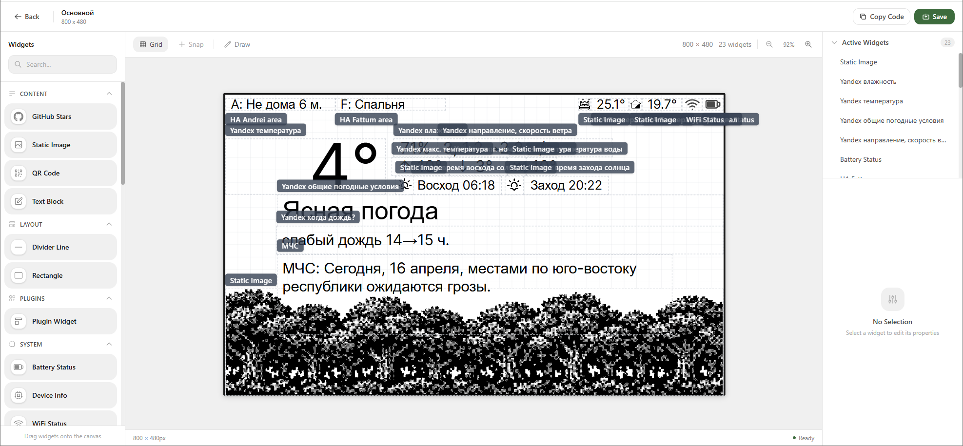Pick the Text Block widget icon

pos(19,201)
